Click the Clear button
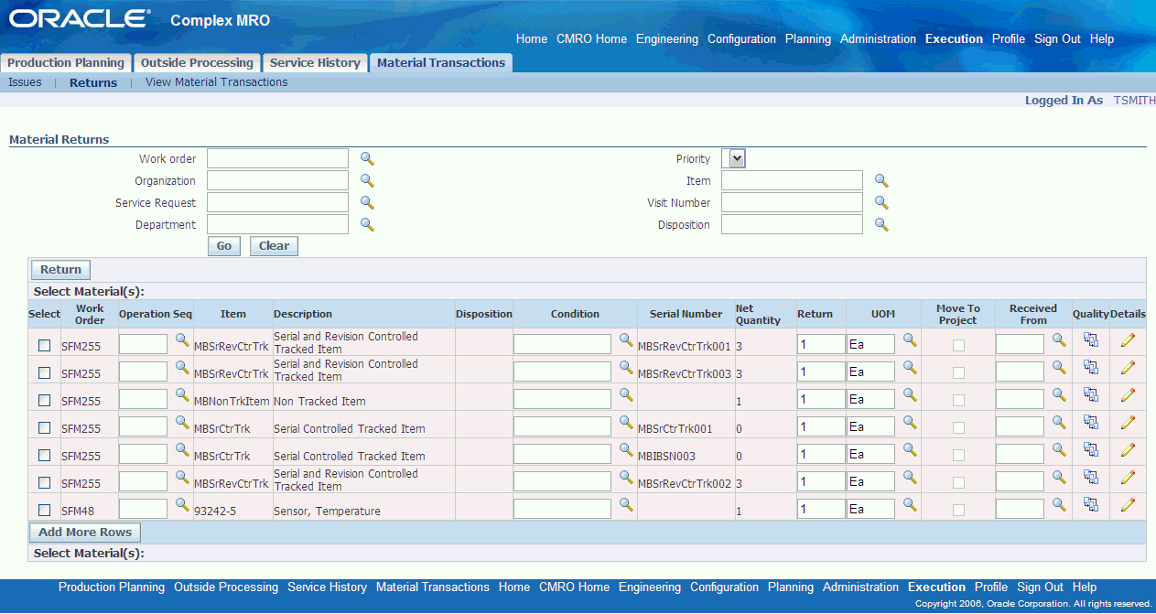The width and height of the screenshot is (1156, 614). click(274, 246)
